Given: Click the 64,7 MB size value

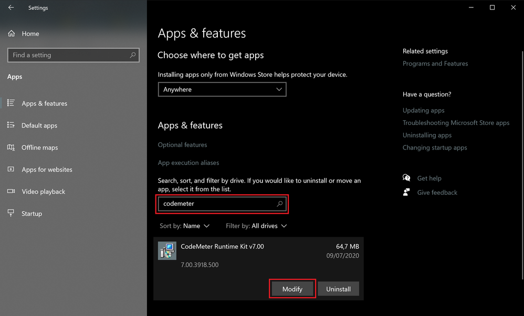Looking at the screenshot, I should (x=347, y=247).
